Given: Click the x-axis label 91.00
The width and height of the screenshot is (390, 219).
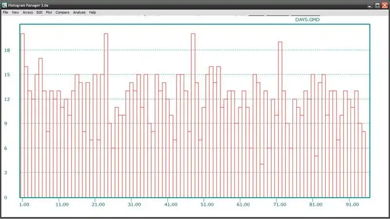Looking at the screenshot, I should pos(352,204).
